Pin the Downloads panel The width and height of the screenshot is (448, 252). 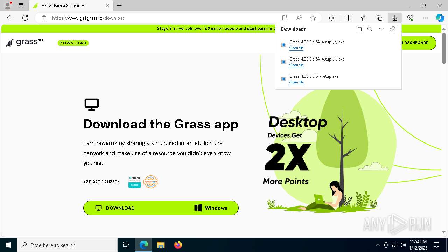click(392, 29)
